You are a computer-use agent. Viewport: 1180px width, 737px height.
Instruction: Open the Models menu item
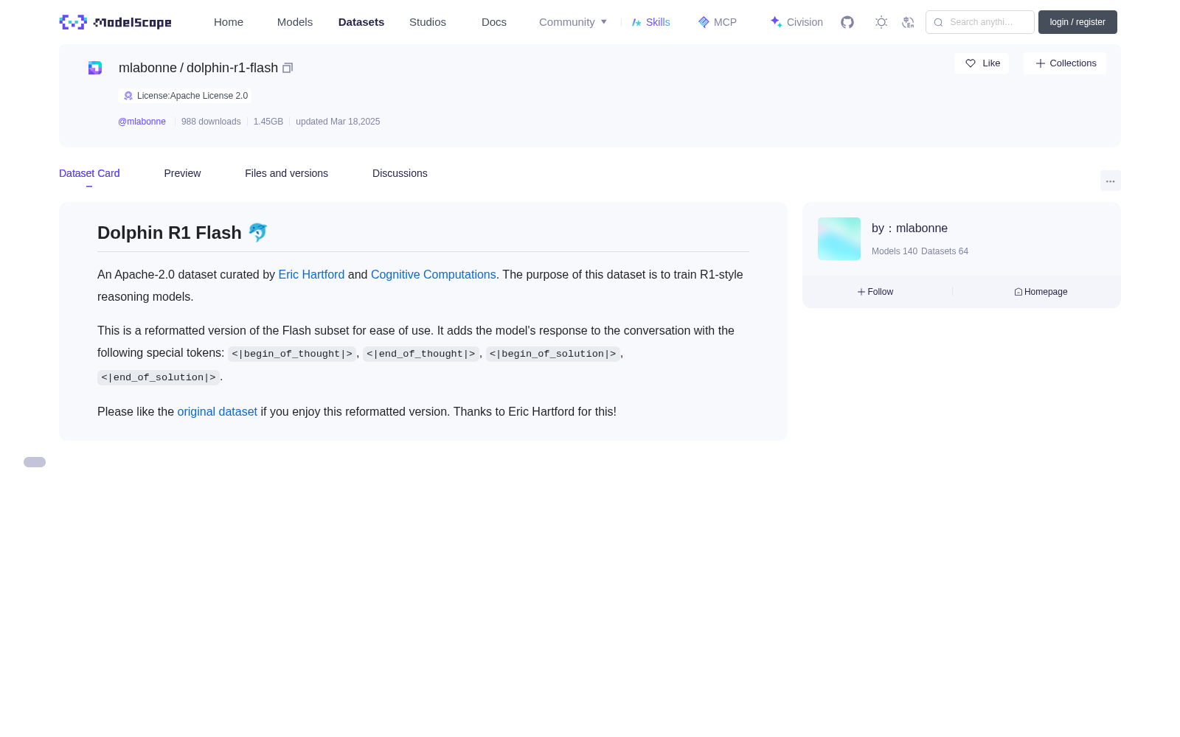click(295, 22)
